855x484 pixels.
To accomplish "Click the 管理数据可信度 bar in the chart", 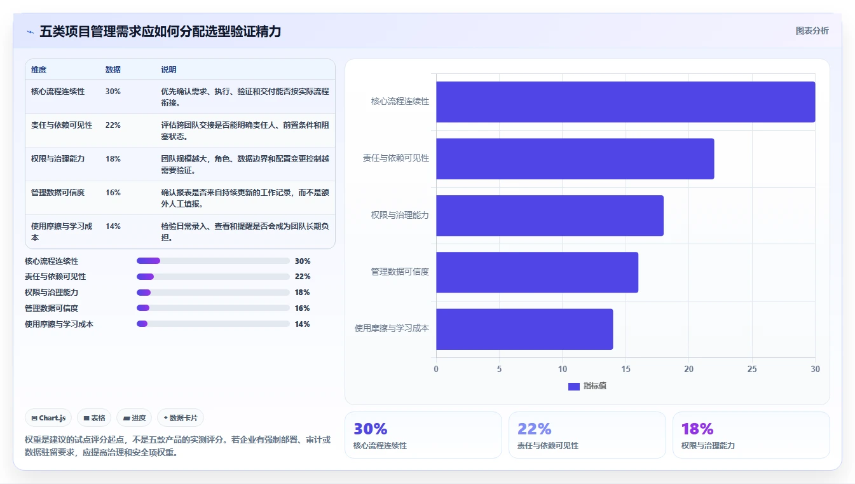I will point(537,272).
